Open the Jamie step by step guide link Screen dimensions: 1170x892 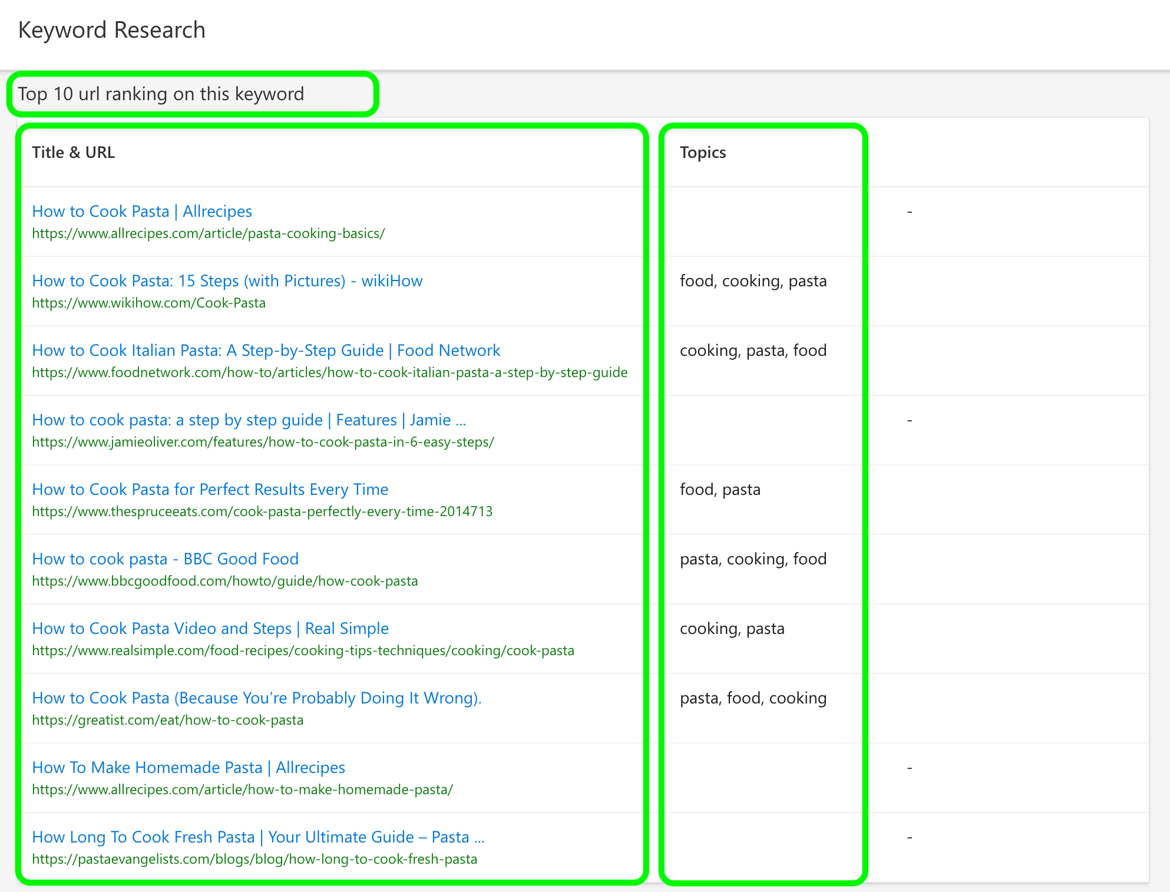coord(249,419)
